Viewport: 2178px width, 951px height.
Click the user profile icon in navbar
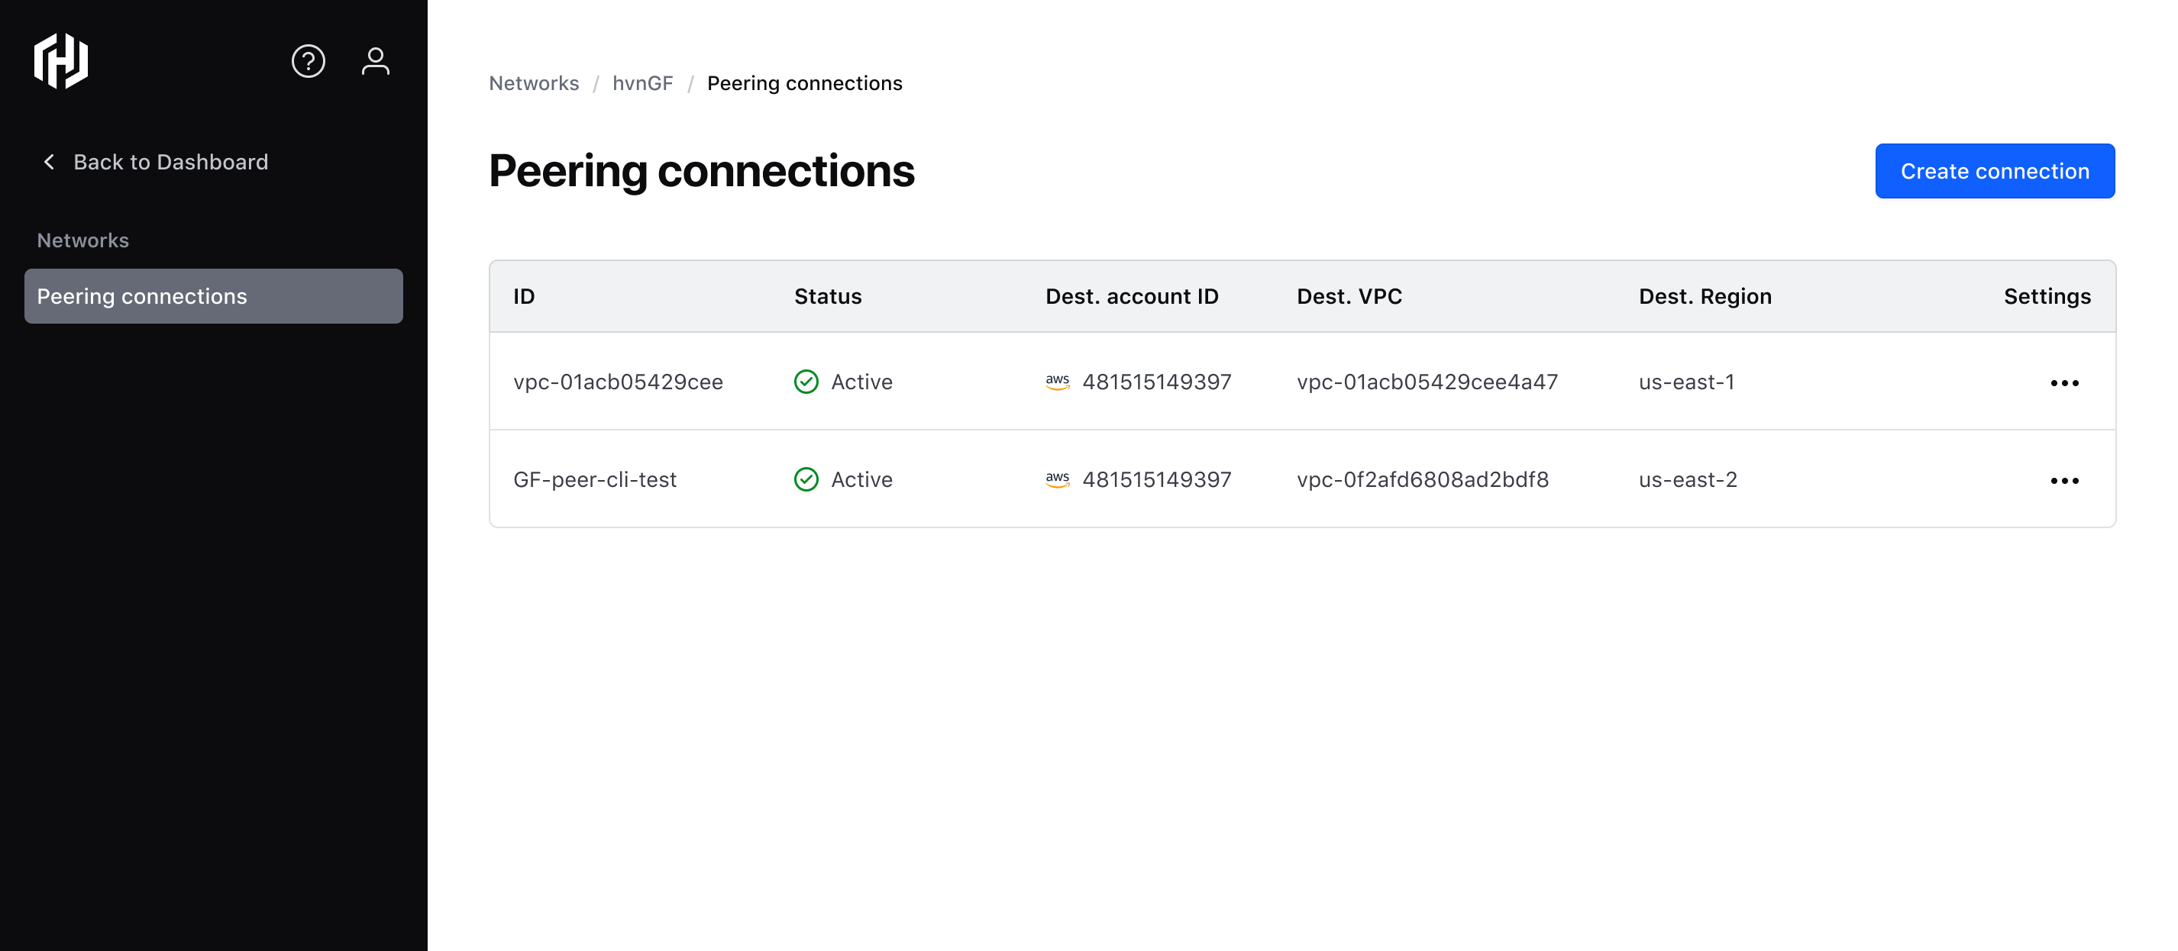(x=375, y=61)
